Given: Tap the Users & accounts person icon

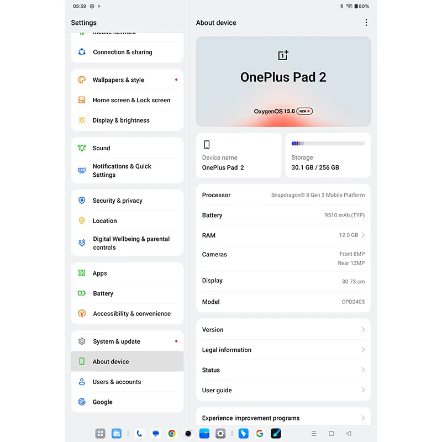Looking at the screenshot, I should click(82, 382).
